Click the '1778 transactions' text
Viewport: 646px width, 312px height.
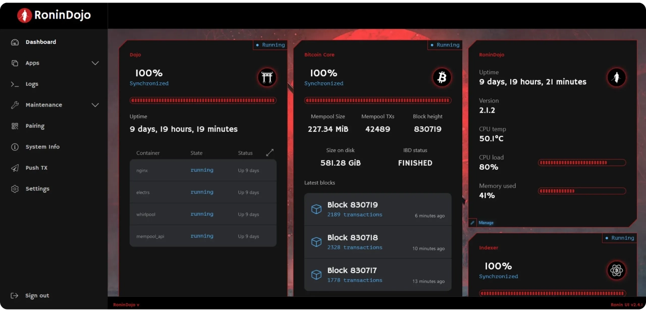pos(355,280)
